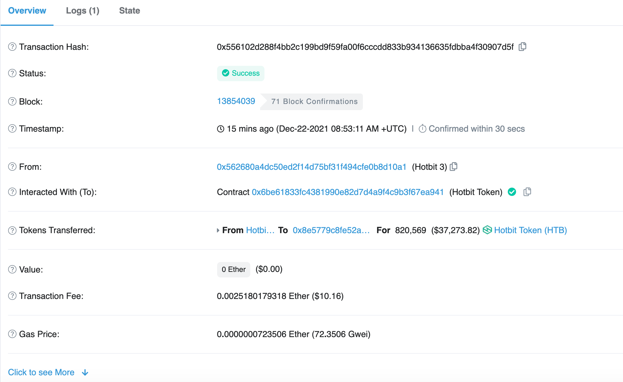Click help icon next to Transaction Hash
623x382 pixels.
click(x=12, y=47)
